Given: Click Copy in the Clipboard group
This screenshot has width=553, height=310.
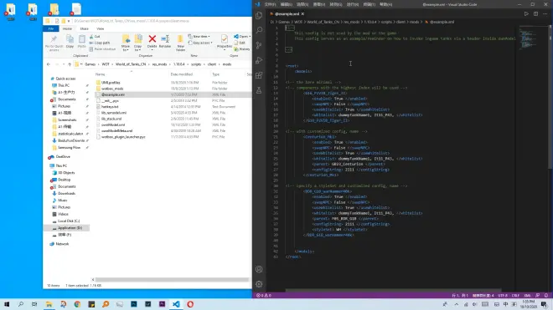Looking at the screenshot, I should click(x=70, y=42).
